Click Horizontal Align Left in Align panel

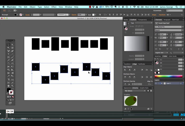point(125,70)
